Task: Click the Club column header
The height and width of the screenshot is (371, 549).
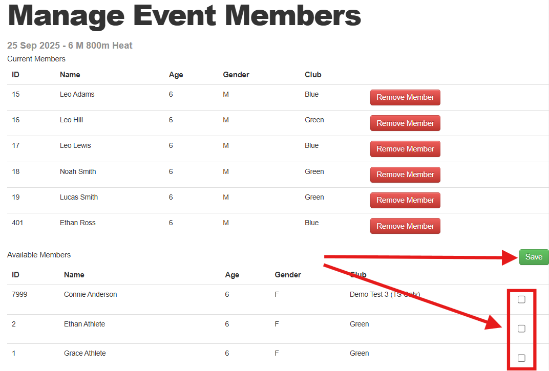Action: (x=313, y=75)
